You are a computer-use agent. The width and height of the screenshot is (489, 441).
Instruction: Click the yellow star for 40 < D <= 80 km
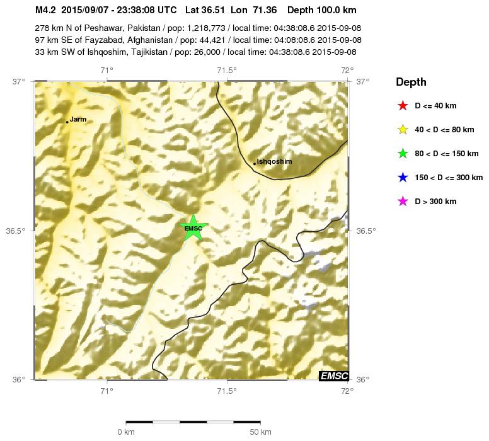tap(403, 130)
